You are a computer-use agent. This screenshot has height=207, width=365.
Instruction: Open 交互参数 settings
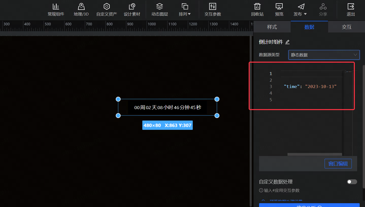[212, 9]
